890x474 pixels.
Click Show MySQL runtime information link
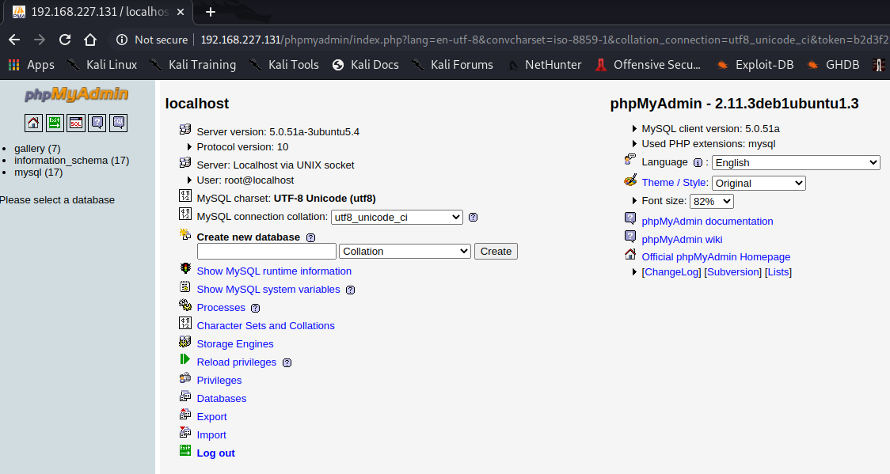pyautogui.click(x=274, y=271)
